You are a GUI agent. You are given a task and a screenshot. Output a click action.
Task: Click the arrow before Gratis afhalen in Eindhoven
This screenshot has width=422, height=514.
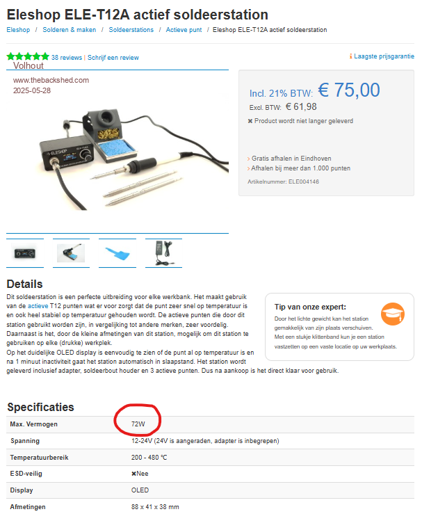pos(248,159)
